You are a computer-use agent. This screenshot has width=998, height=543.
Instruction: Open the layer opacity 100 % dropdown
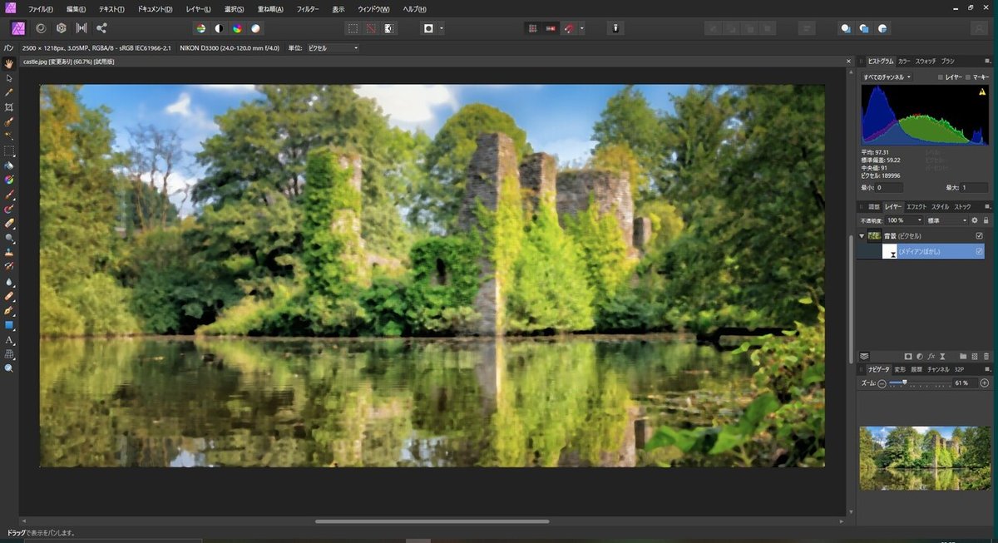point(904,220)
